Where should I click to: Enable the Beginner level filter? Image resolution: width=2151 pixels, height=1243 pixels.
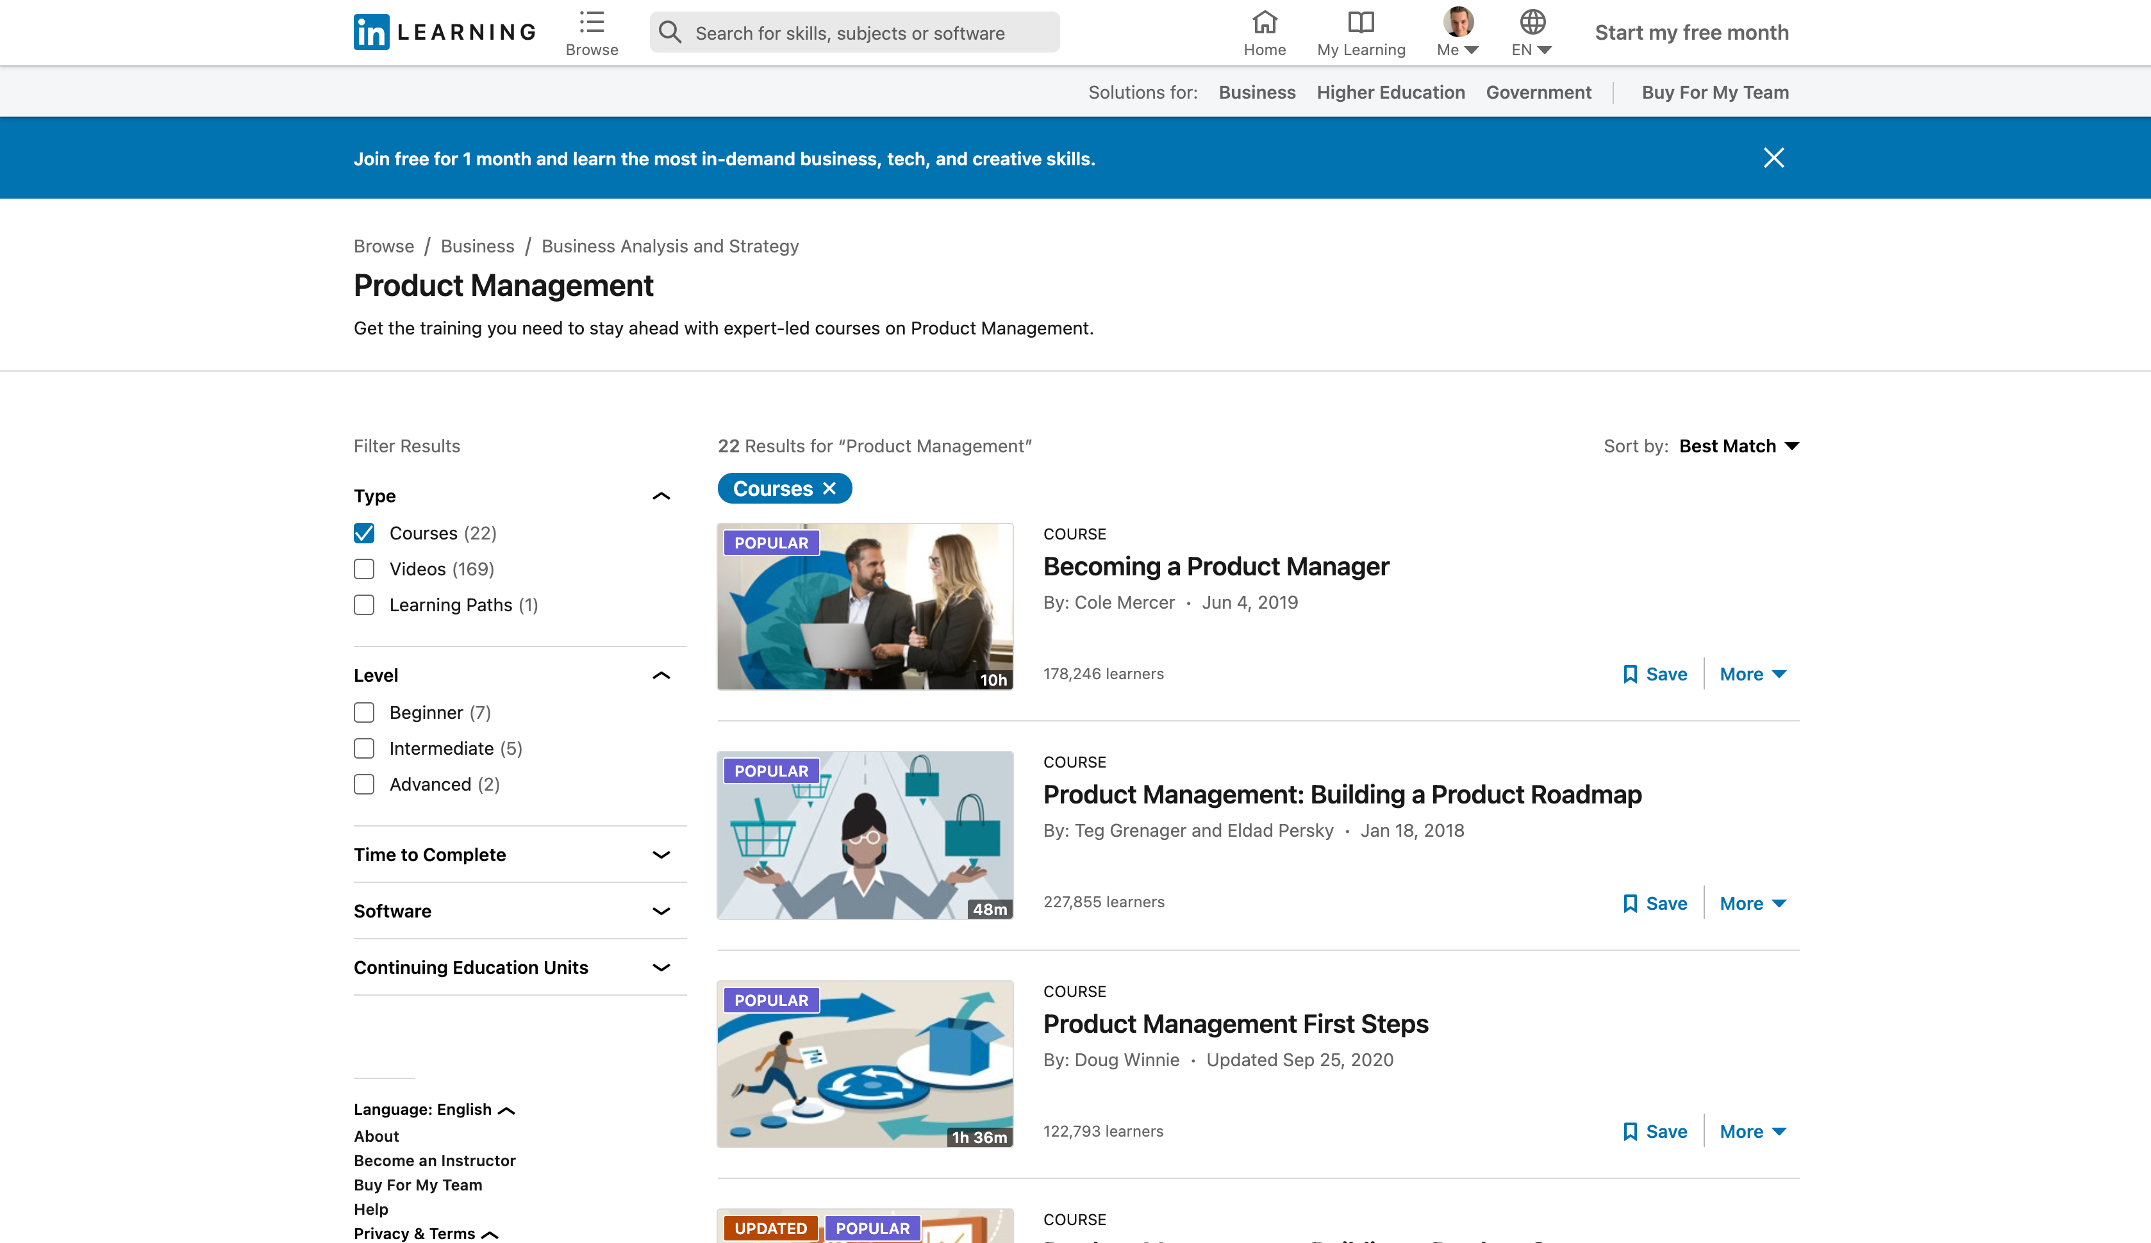click(x=365, y=712)
